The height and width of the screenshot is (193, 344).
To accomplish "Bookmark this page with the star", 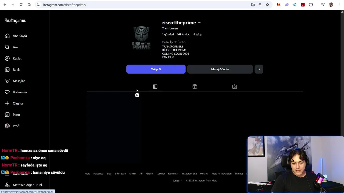I will click(267, 5).
